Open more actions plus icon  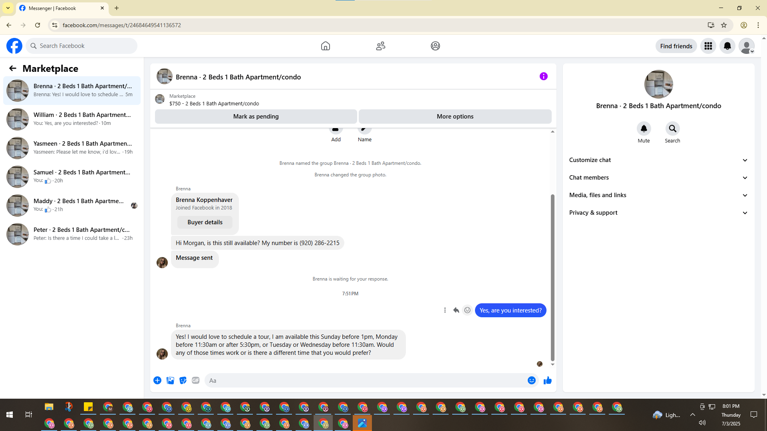157,380
